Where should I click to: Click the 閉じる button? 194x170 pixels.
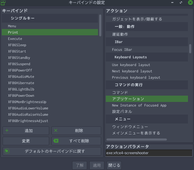pos(114,165)
